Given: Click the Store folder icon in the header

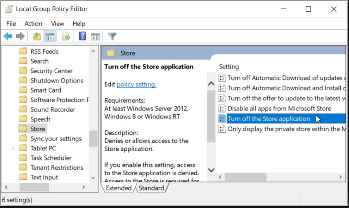Looking at the screenshot, I should point(111,53).
